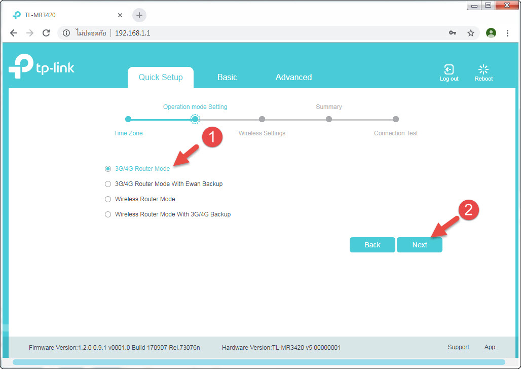The image size is (521, 369).
Task: Maximize the browser window
Action: (x=488, y=5)
